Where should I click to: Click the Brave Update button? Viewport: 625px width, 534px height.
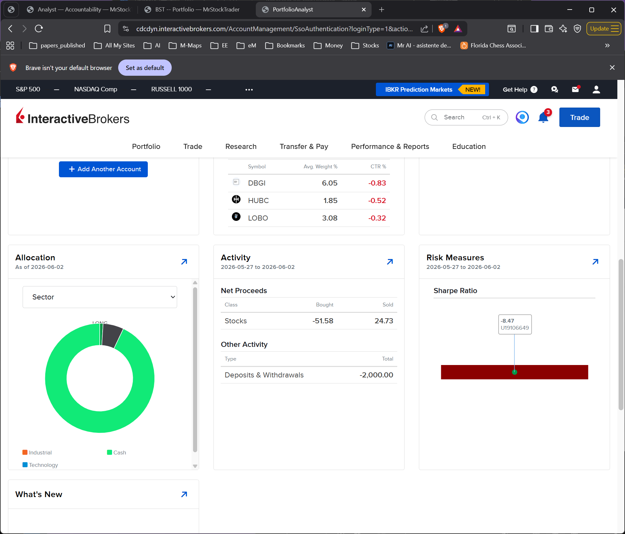point(604,29)
